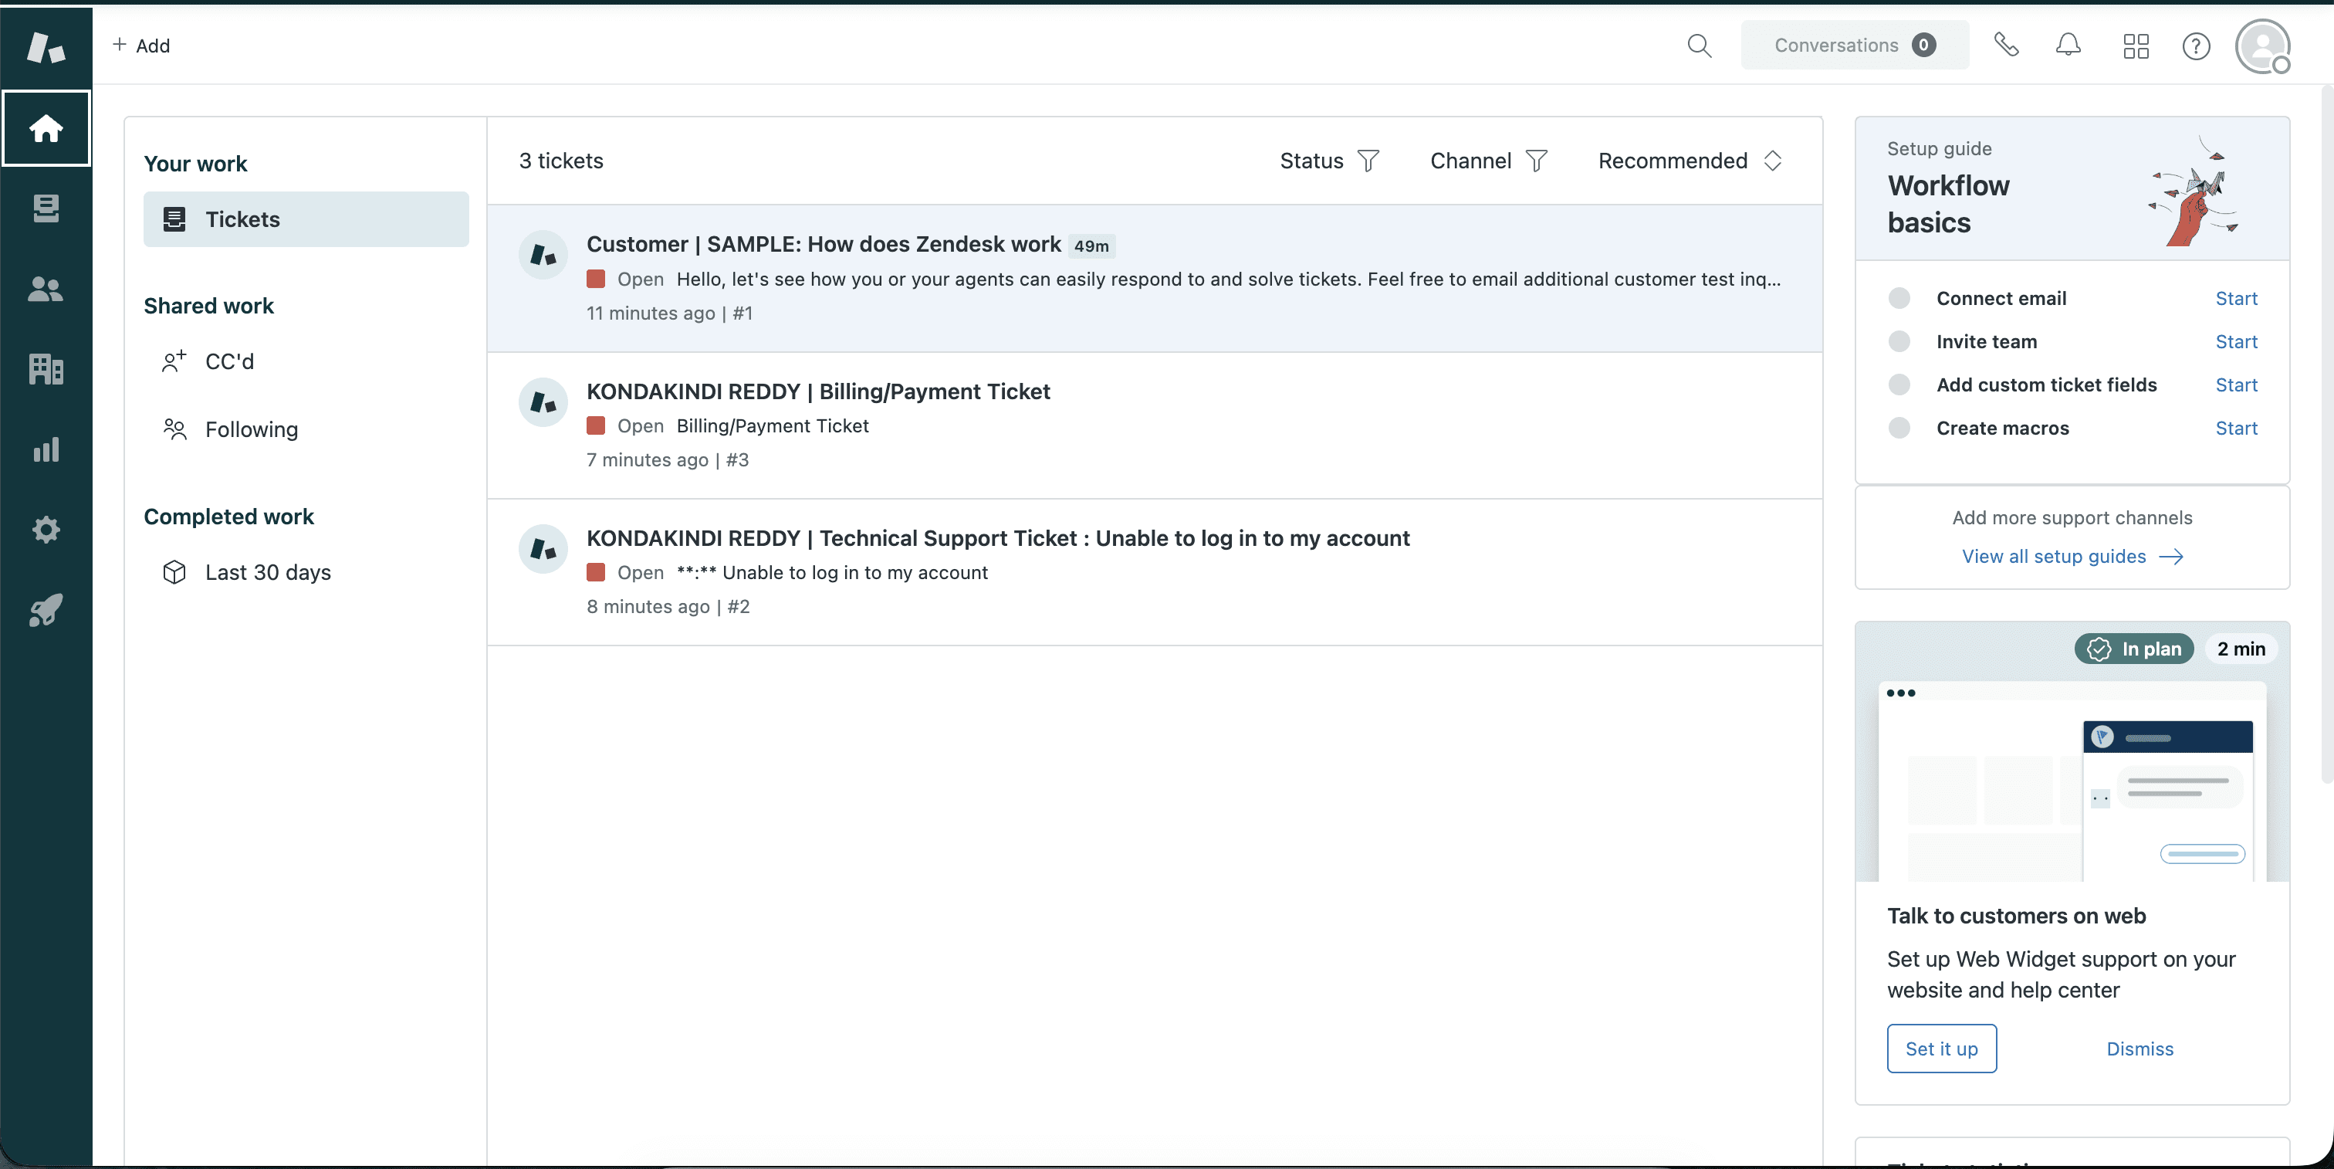Click the rocket Get started icon
This screenshot has height=1169, width=2334.
46,610
